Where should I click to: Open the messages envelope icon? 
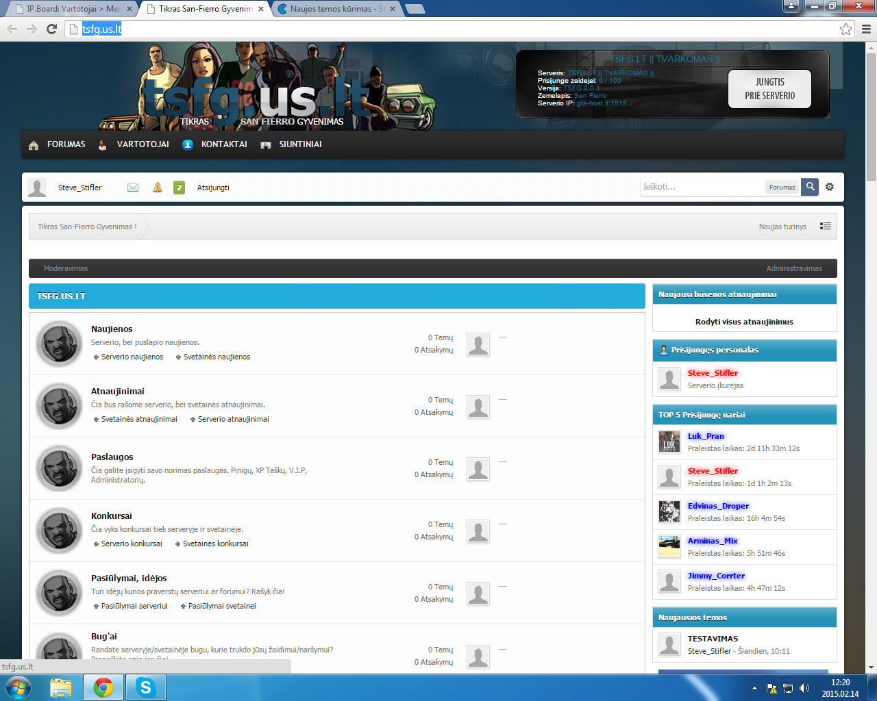[133, 188]
